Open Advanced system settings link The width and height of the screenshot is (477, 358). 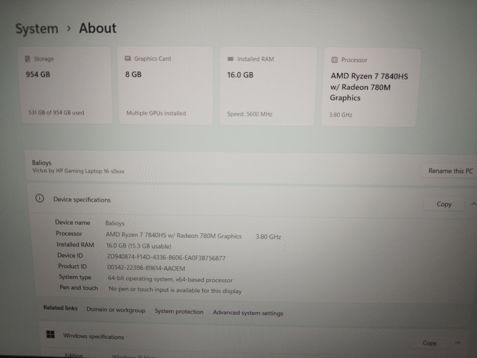(248, 313)
